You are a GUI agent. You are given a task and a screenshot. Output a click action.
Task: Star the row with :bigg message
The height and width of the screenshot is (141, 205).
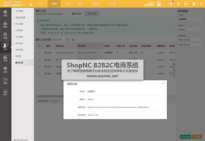(39, 66)
